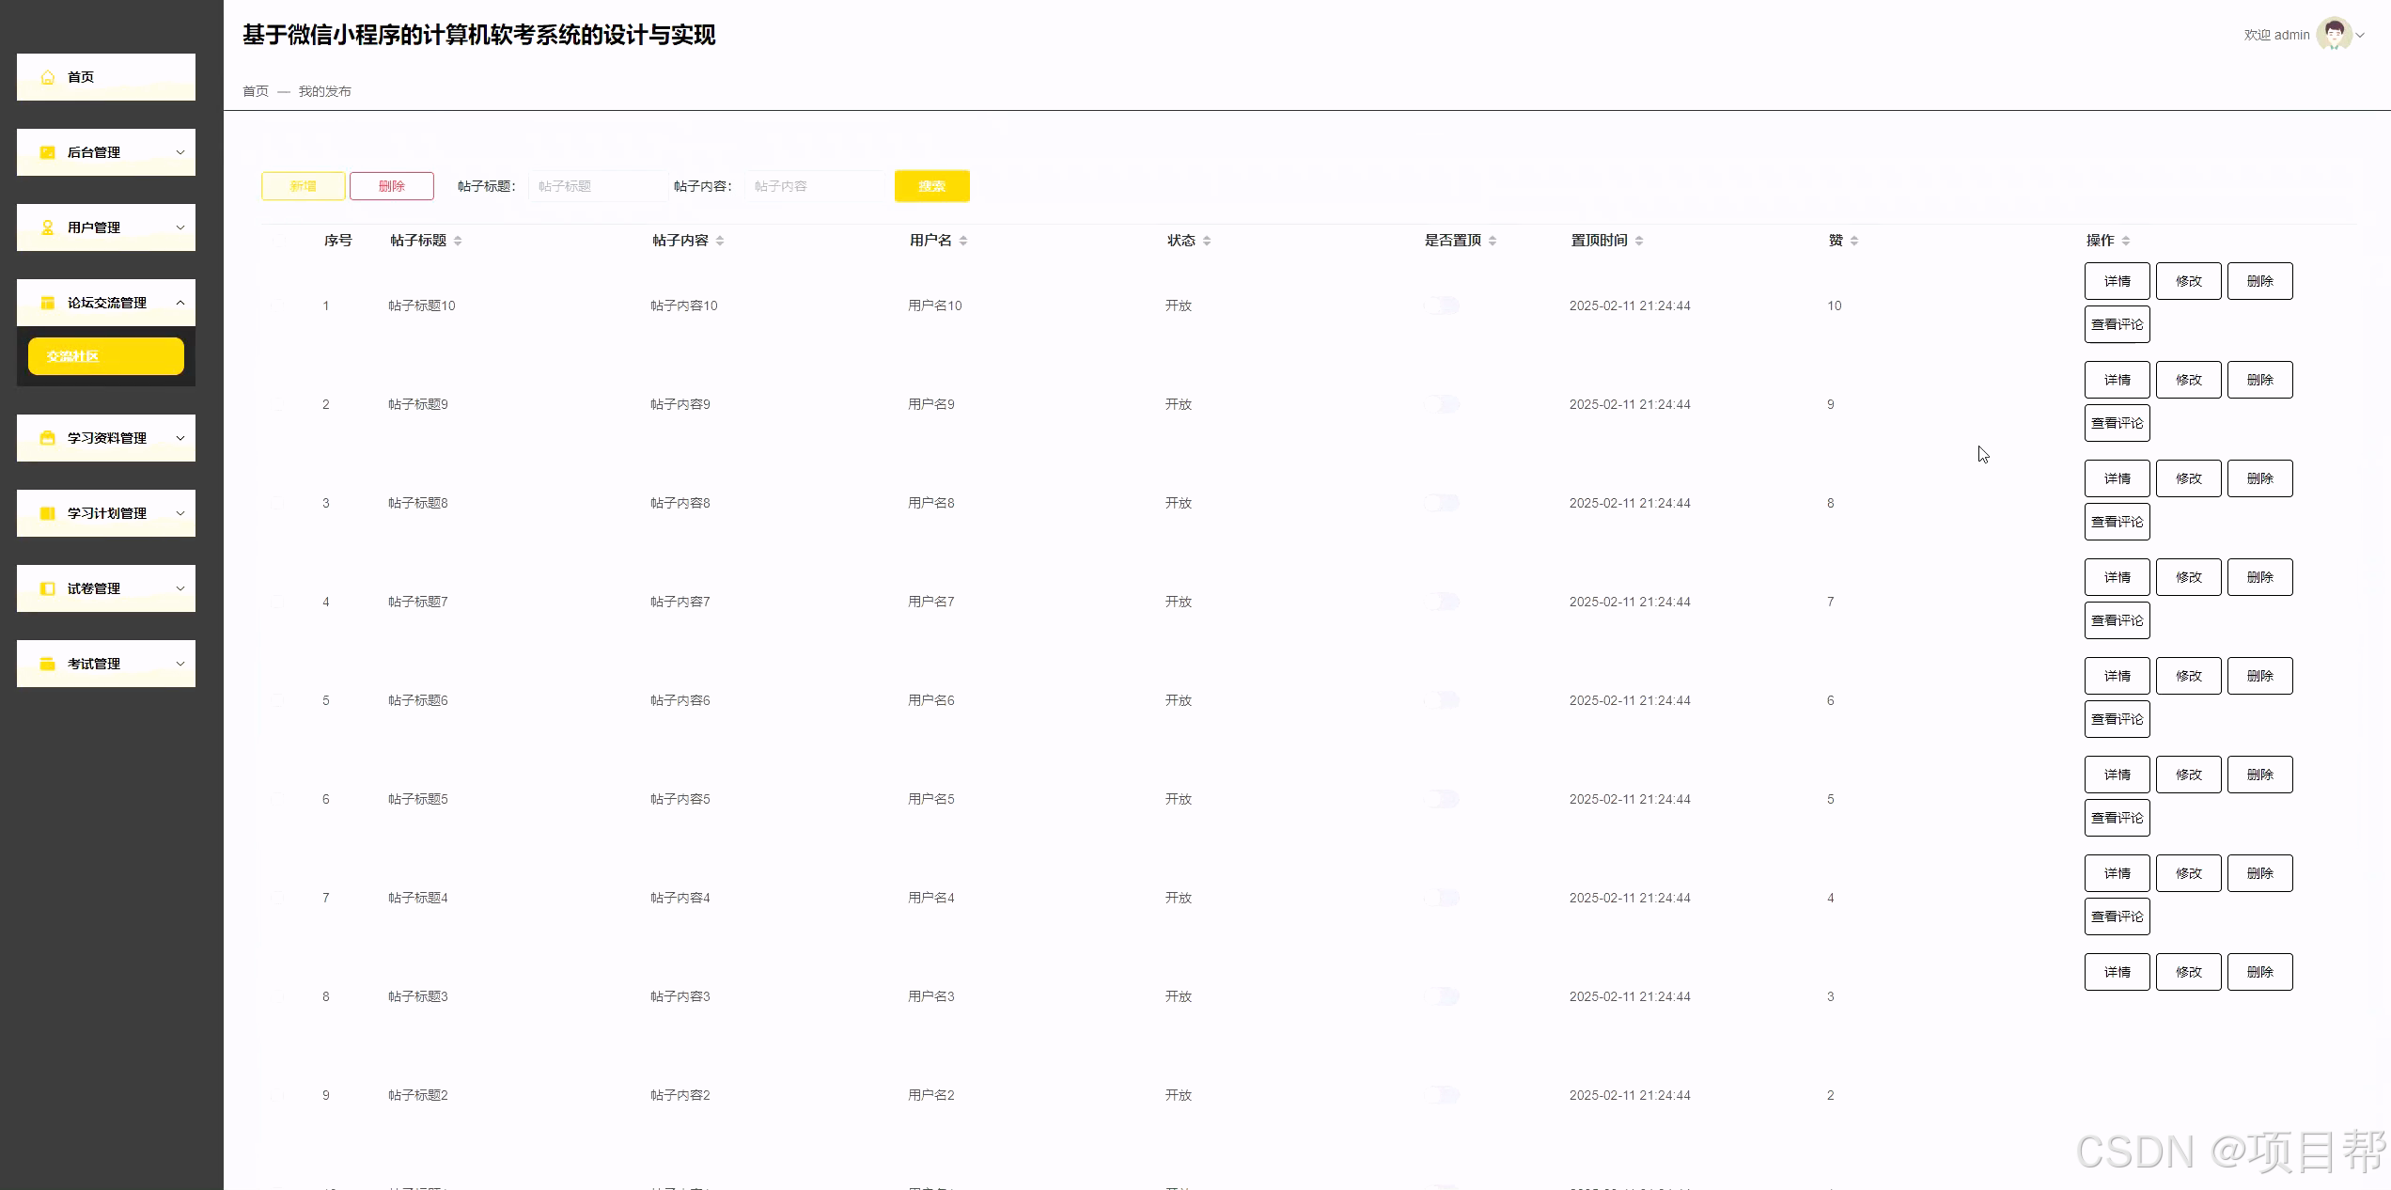Enable pin toggle for 帖子标题10 row

[1442, 305]
